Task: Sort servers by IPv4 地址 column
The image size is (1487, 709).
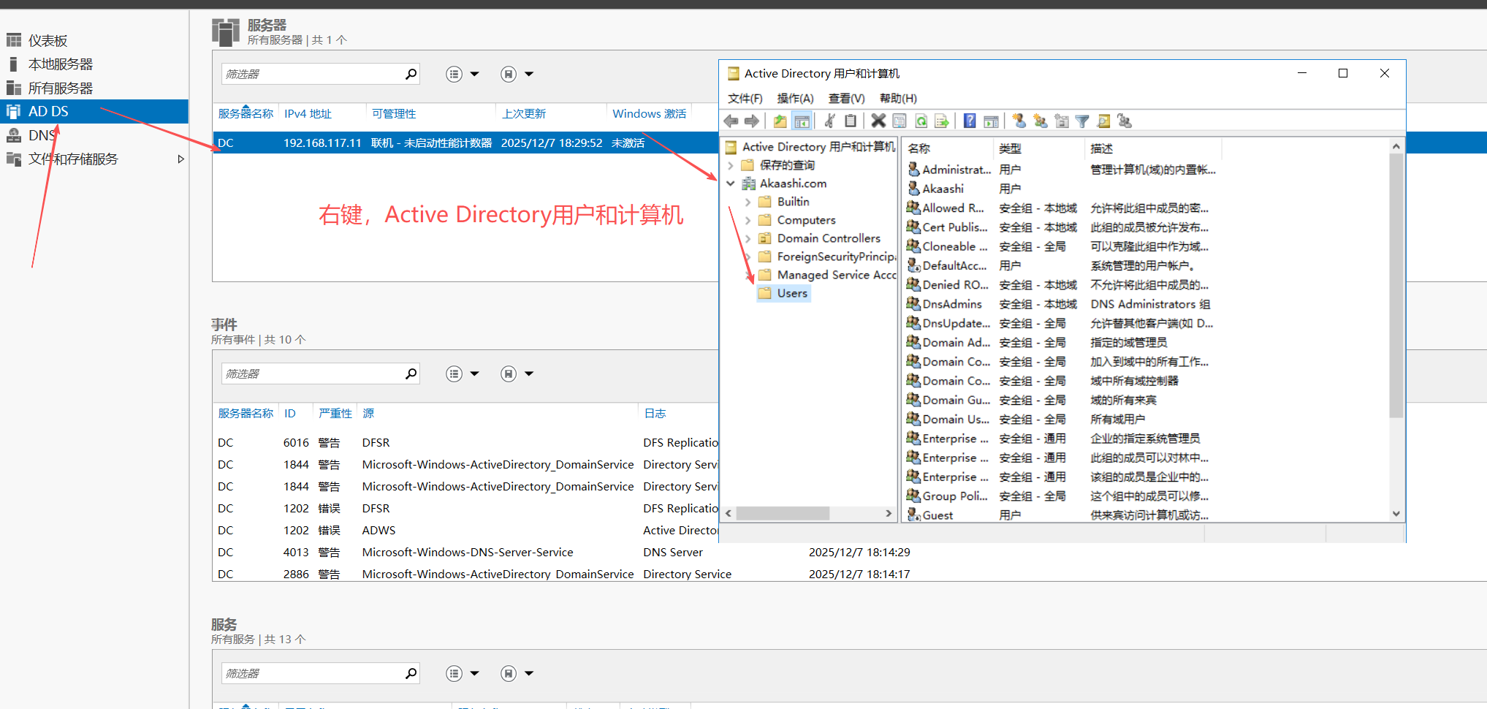Action: click(x=308, y=114)
